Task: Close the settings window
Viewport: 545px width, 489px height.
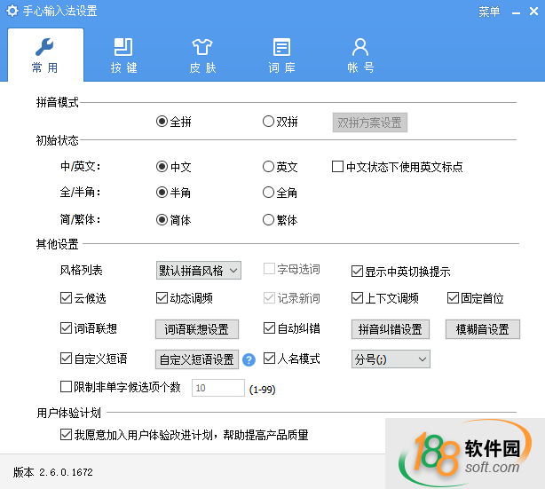Action: pos(533,12)
